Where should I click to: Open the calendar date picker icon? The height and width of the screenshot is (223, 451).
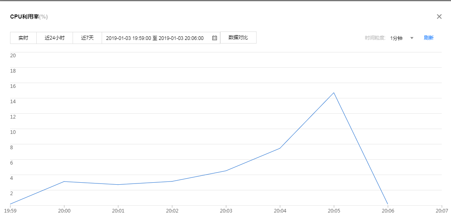215,38
